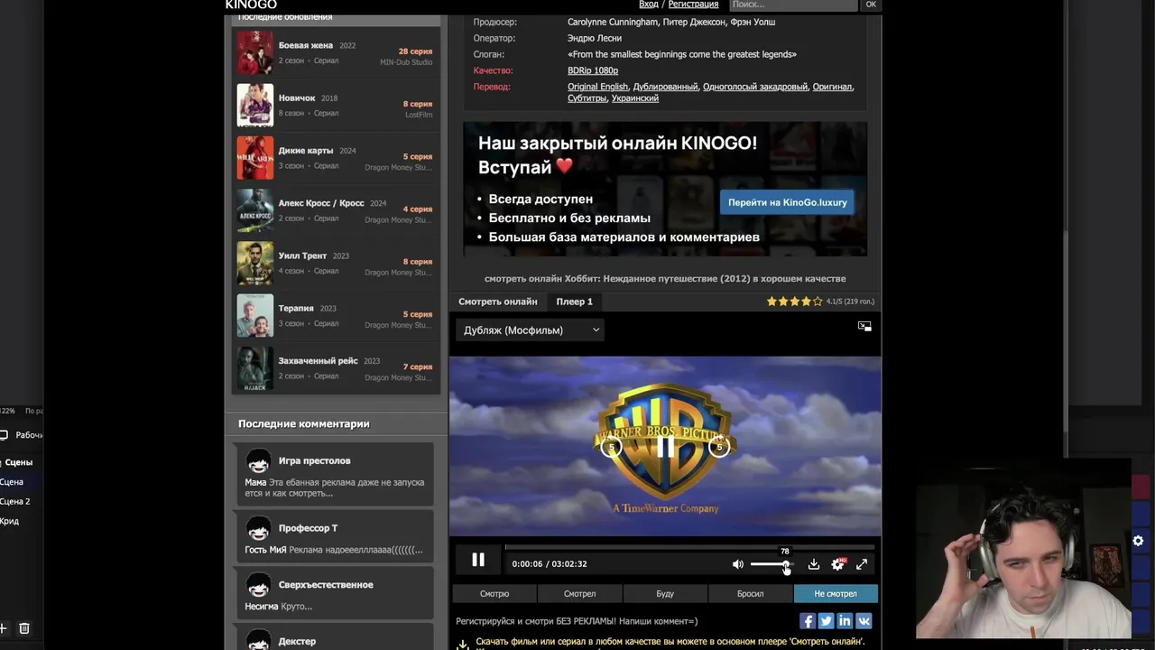The image size is (1155, 650).
Task: Share on VK icon
Action: point(864,620)
